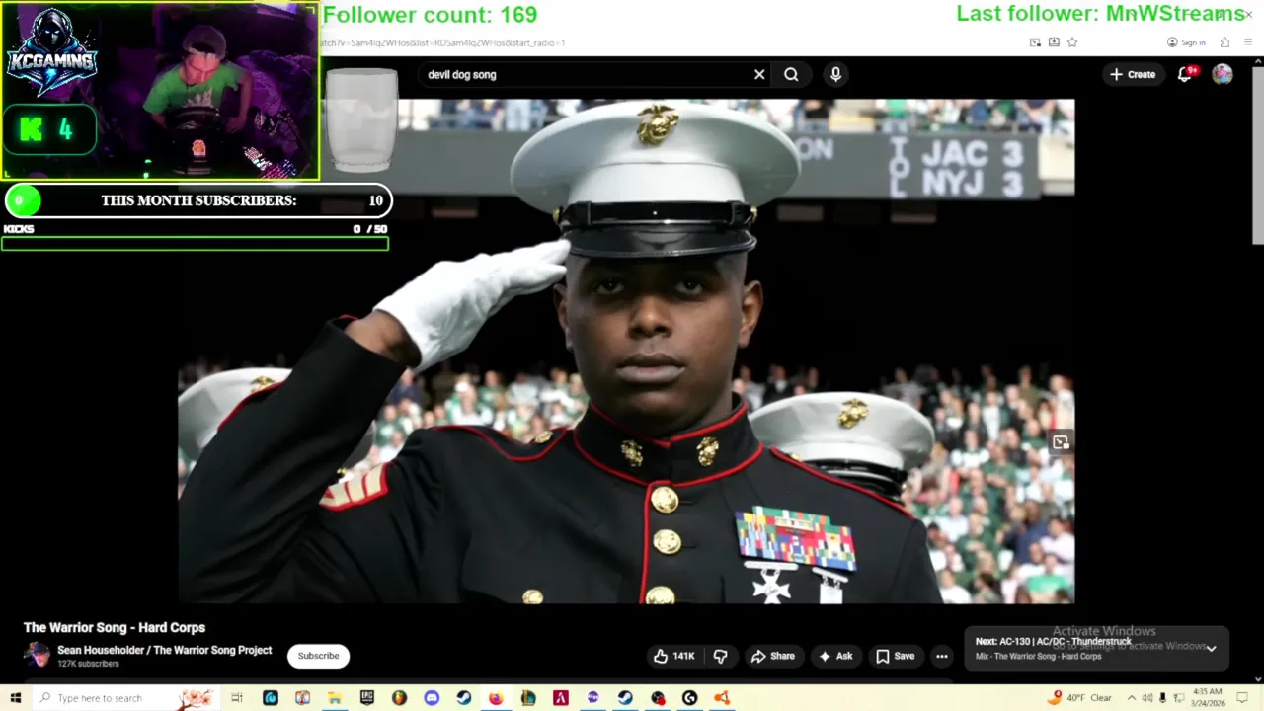Open the browser extensions puzzle icon

click(1224, 42)
